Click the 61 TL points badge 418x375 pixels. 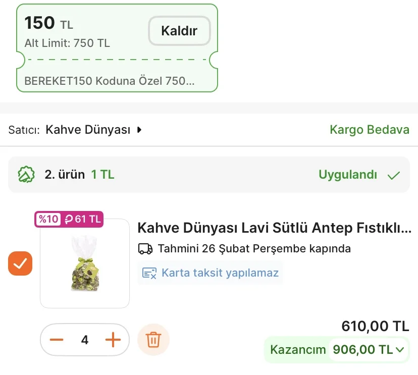pos(83,219)
